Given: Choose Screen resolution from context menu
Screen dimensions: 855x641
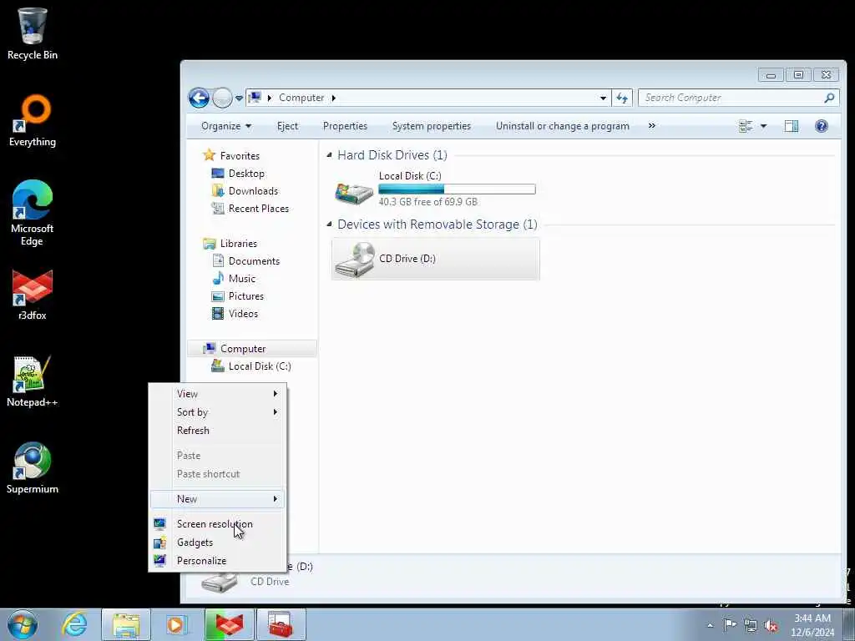Looking at the screenshot, I should (218, 524).
